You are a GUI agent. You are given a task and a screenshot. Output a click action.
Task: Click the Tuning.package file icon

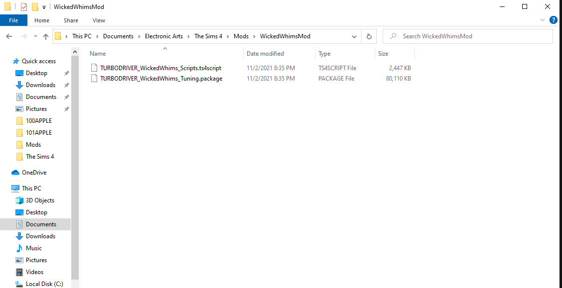94,79
